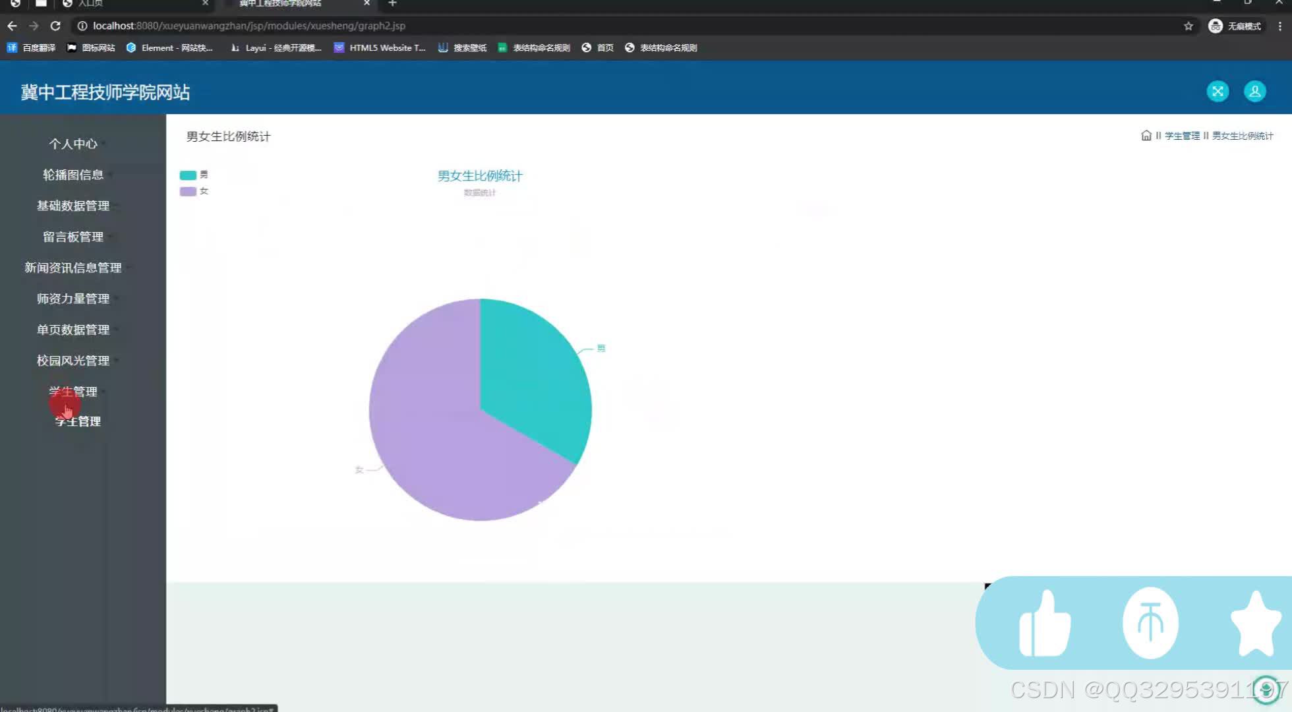The image size is (1292, 712).
Task: Open the incognito profile icon 无痕模式
Action: [1235, 26]
